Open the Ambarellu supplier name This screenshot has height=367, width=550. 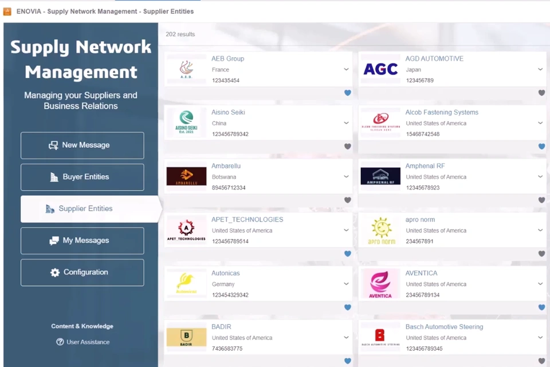click(226, 166)
